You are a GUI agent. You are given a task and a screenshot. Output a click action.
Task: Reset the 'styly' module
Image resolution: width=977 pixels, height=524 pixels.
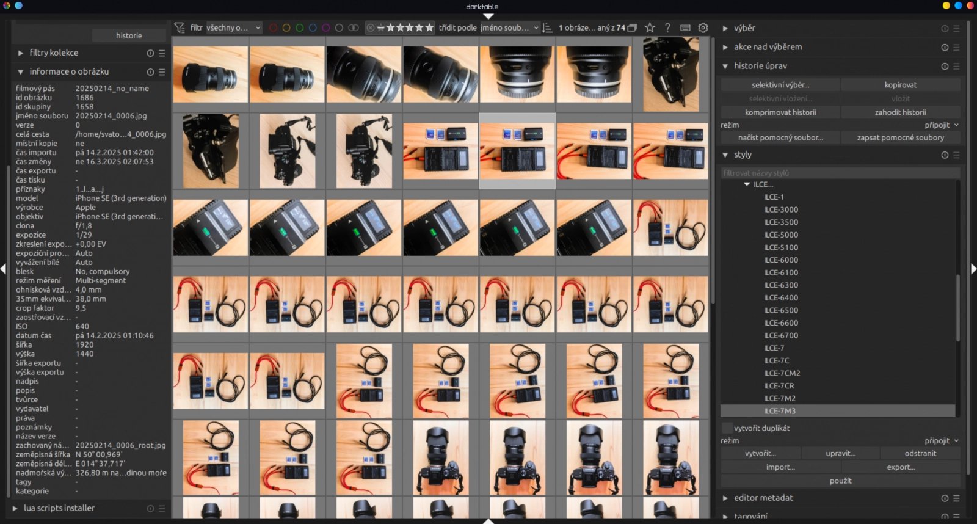click(945, 155)
